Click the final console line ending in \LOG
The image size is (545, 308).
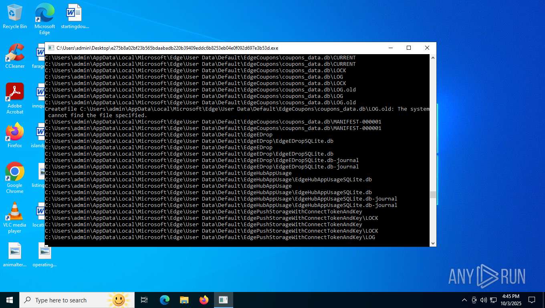click(x=210, y=237)
